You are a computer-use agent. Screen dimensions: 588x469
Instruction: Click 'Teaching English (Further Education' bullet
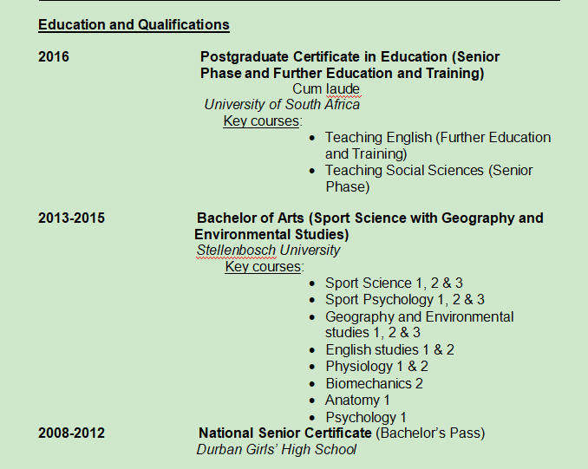437,137
